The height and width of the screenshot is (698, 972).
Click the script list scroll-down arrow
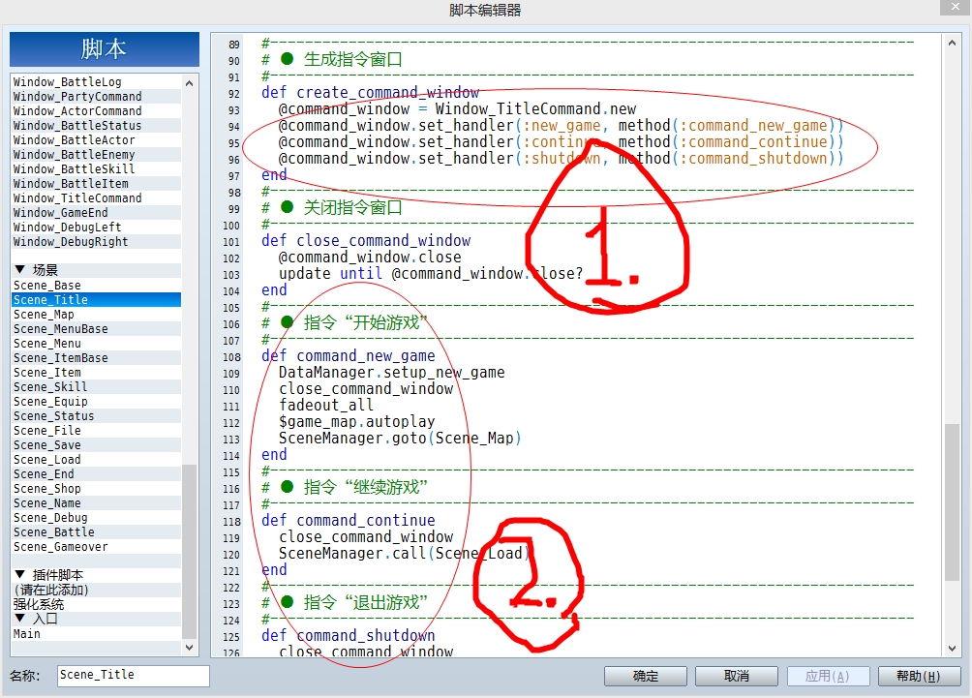189,647
